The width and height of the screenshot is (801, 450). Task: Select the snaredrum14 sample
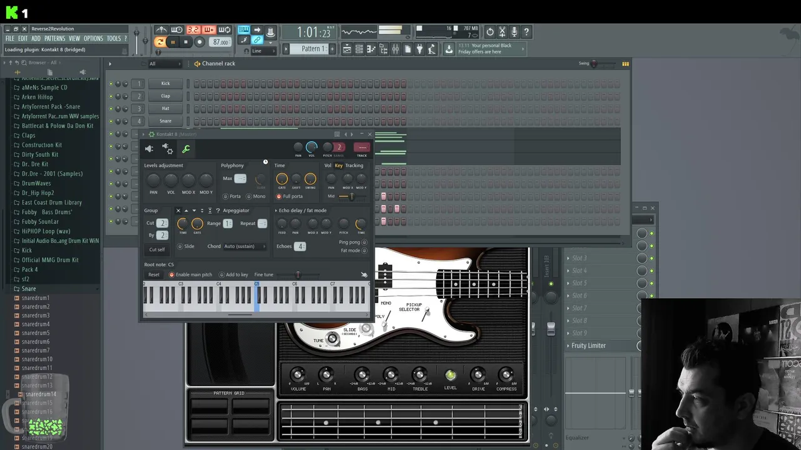[41, 394]
